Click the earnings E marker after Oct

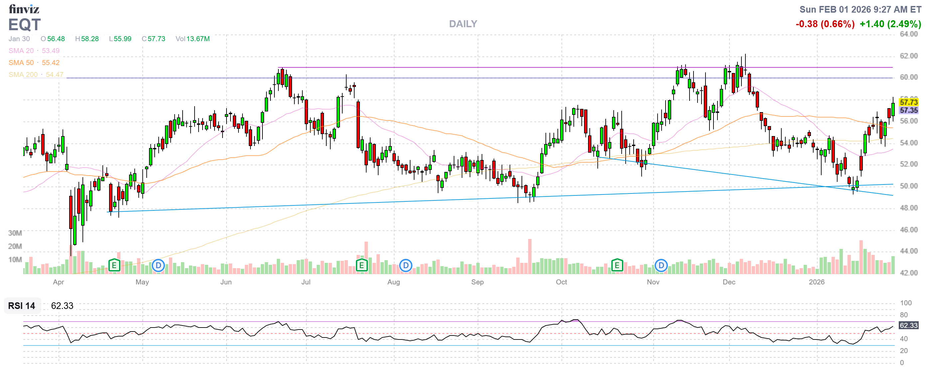(617, 266)
